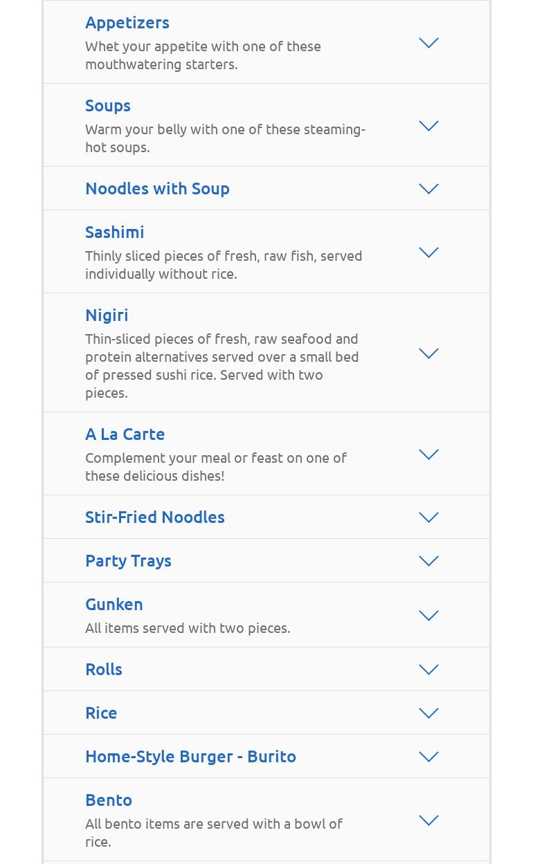
Task: Click the Rice chevron icon
Action: click(428, 713)
